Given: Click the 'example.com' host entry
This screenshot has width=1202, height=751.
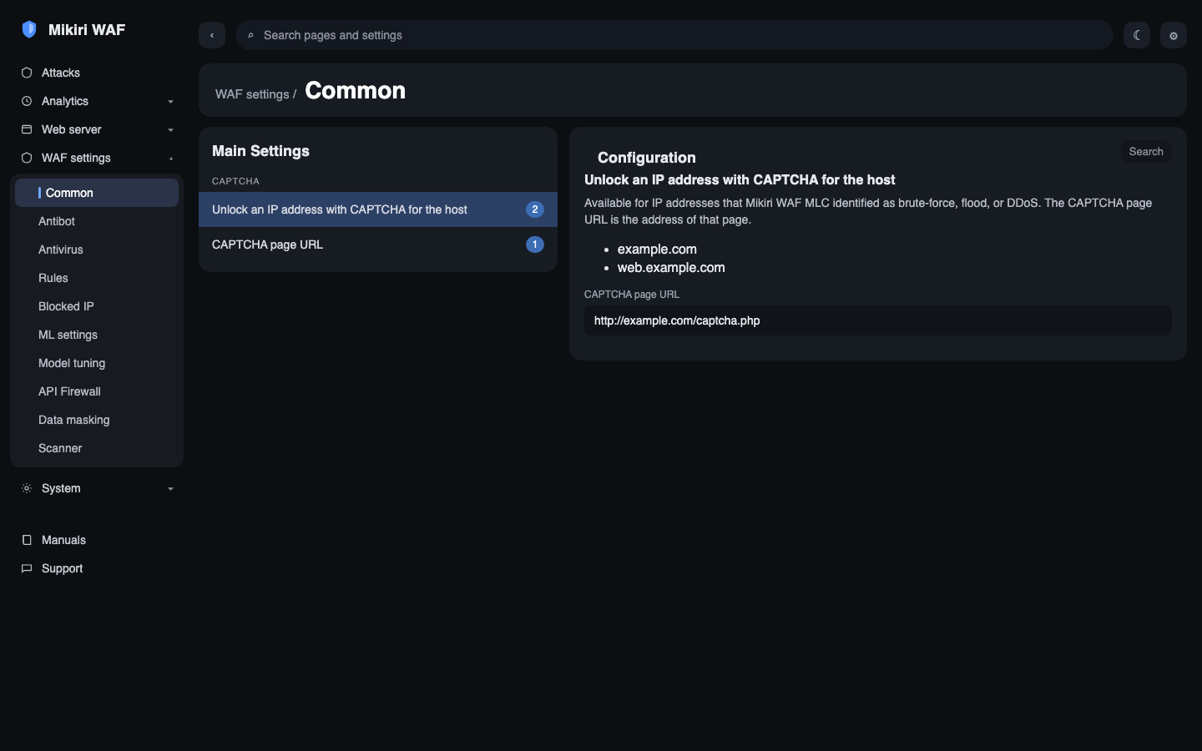Looking at the screenshot, I should [657, 249].
